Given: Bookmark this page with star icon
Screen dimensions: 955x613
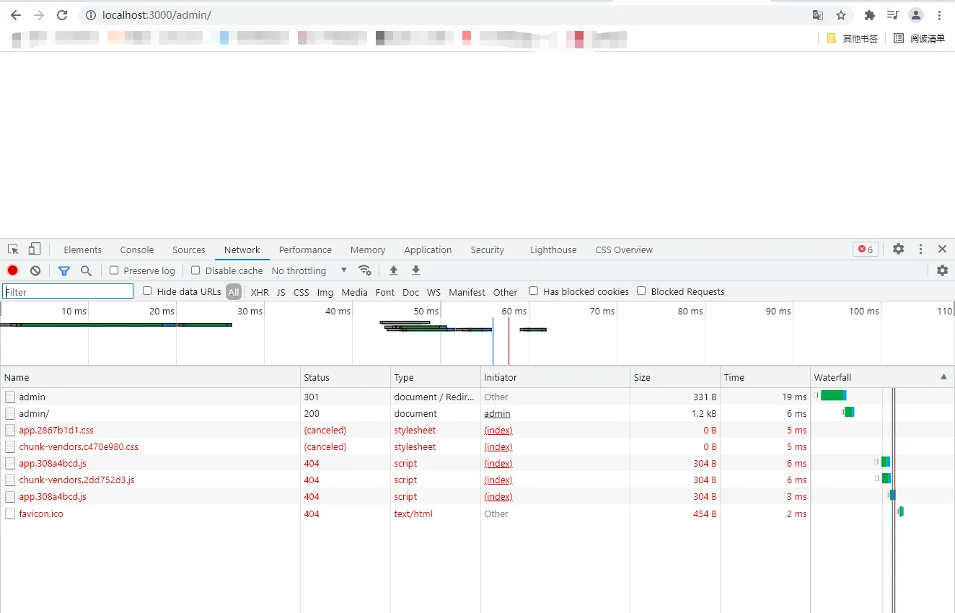Looking at the screenshot, I should [841, 15].
